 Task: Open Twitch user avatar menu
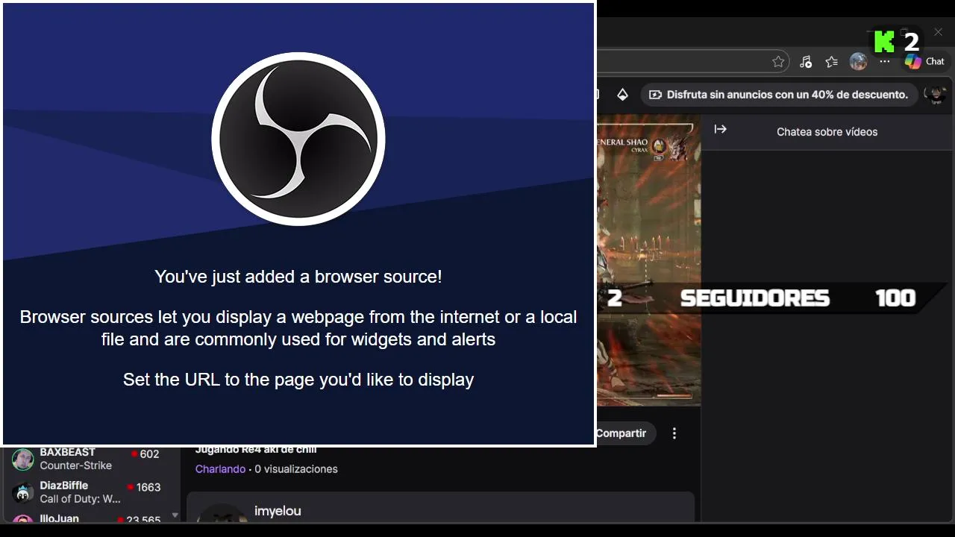click(936, 95)
